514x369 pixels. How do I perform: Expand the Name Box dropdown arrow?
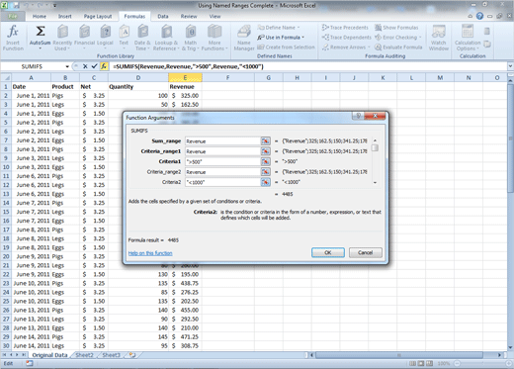(67, 66)
